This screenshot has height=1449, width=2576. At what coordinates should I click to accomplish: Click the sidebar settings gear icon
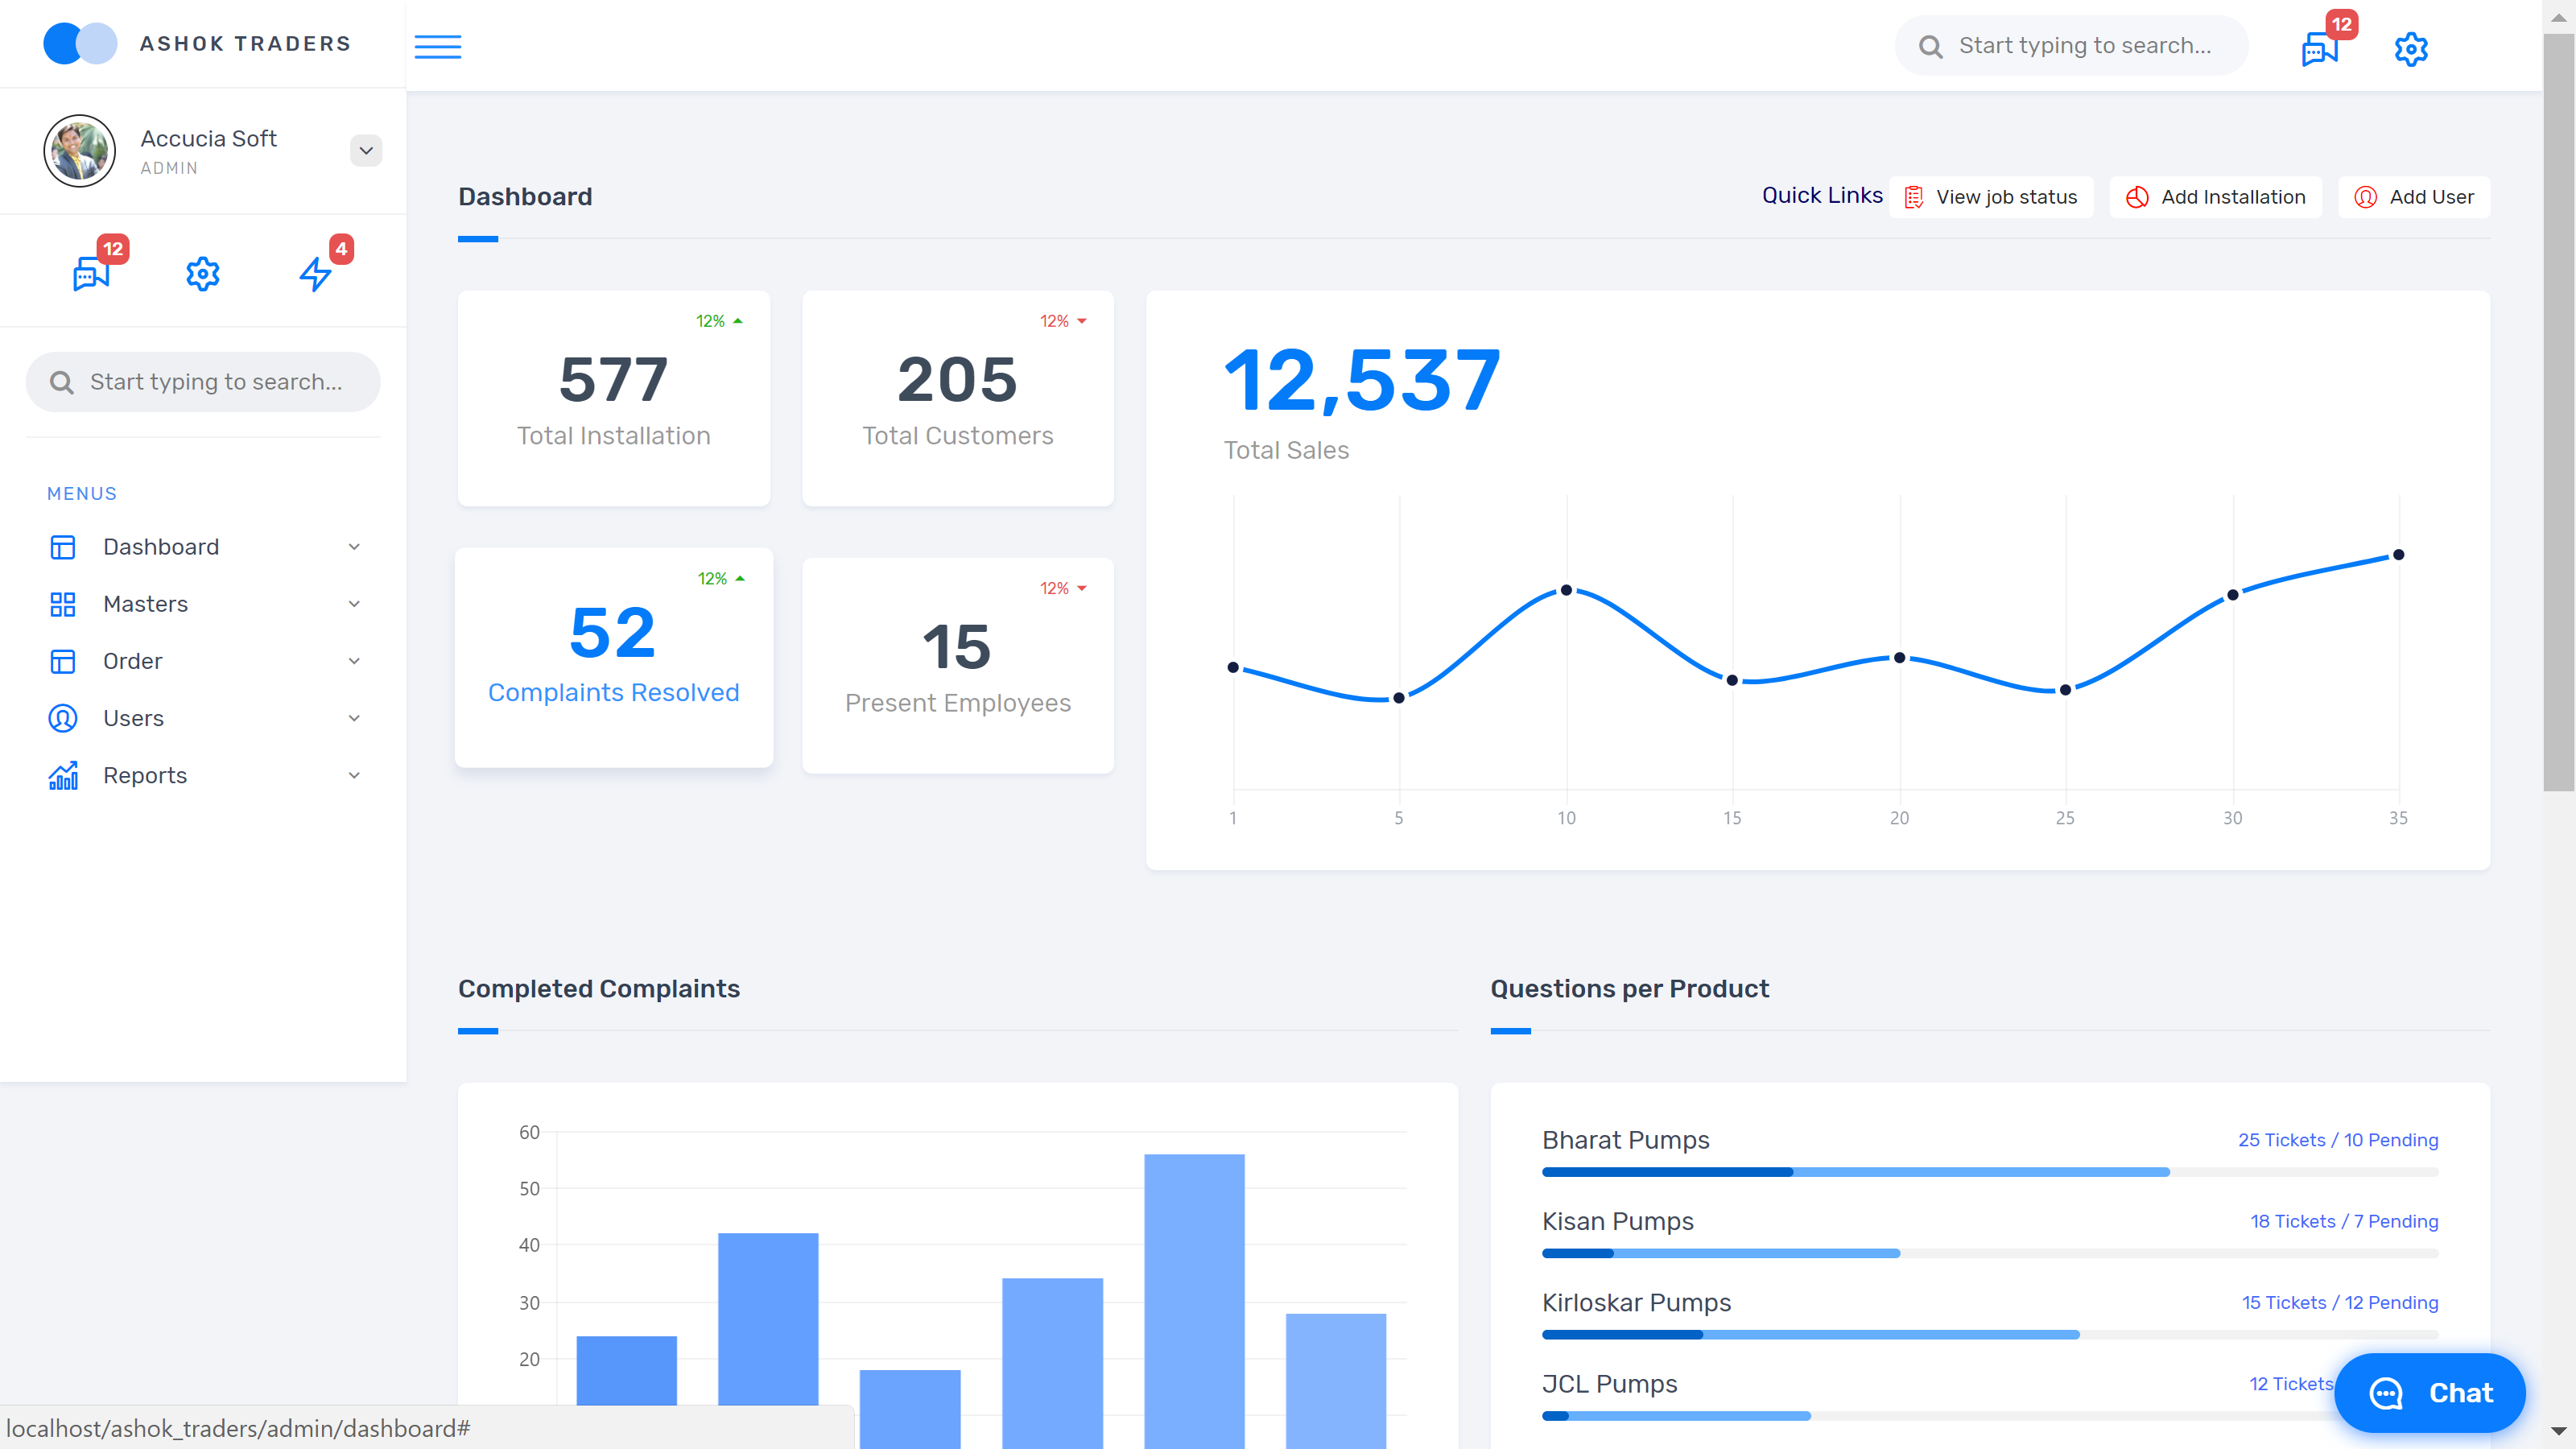203,273
